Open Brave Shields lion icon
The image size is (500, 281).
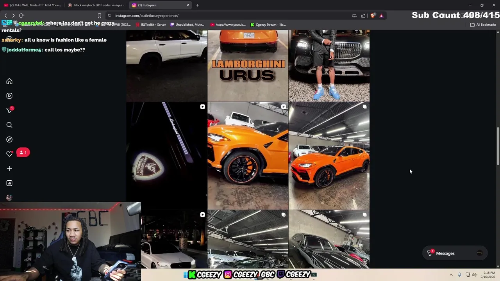coord(373,16)
